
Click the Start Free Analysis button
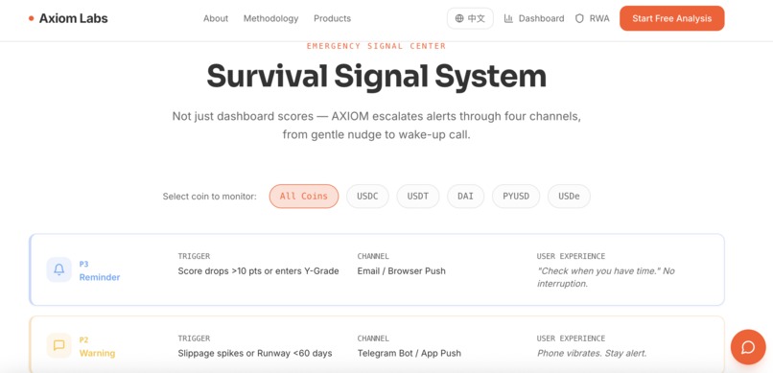pos(672,19)
